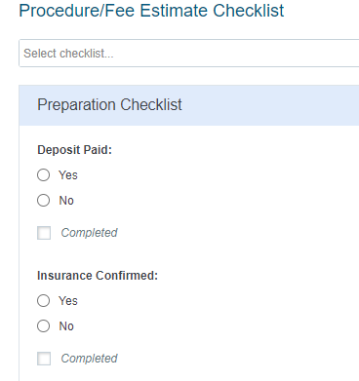This screenshot has width=359, height=381.
Task: Click the No label text under Deposit Paid
Action: pyautogui.click(x=66, y=201)
